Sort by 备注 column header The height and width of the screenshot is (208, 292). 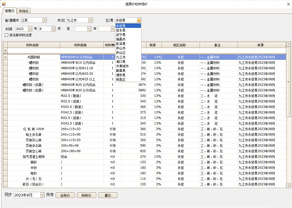click(219, 45)
